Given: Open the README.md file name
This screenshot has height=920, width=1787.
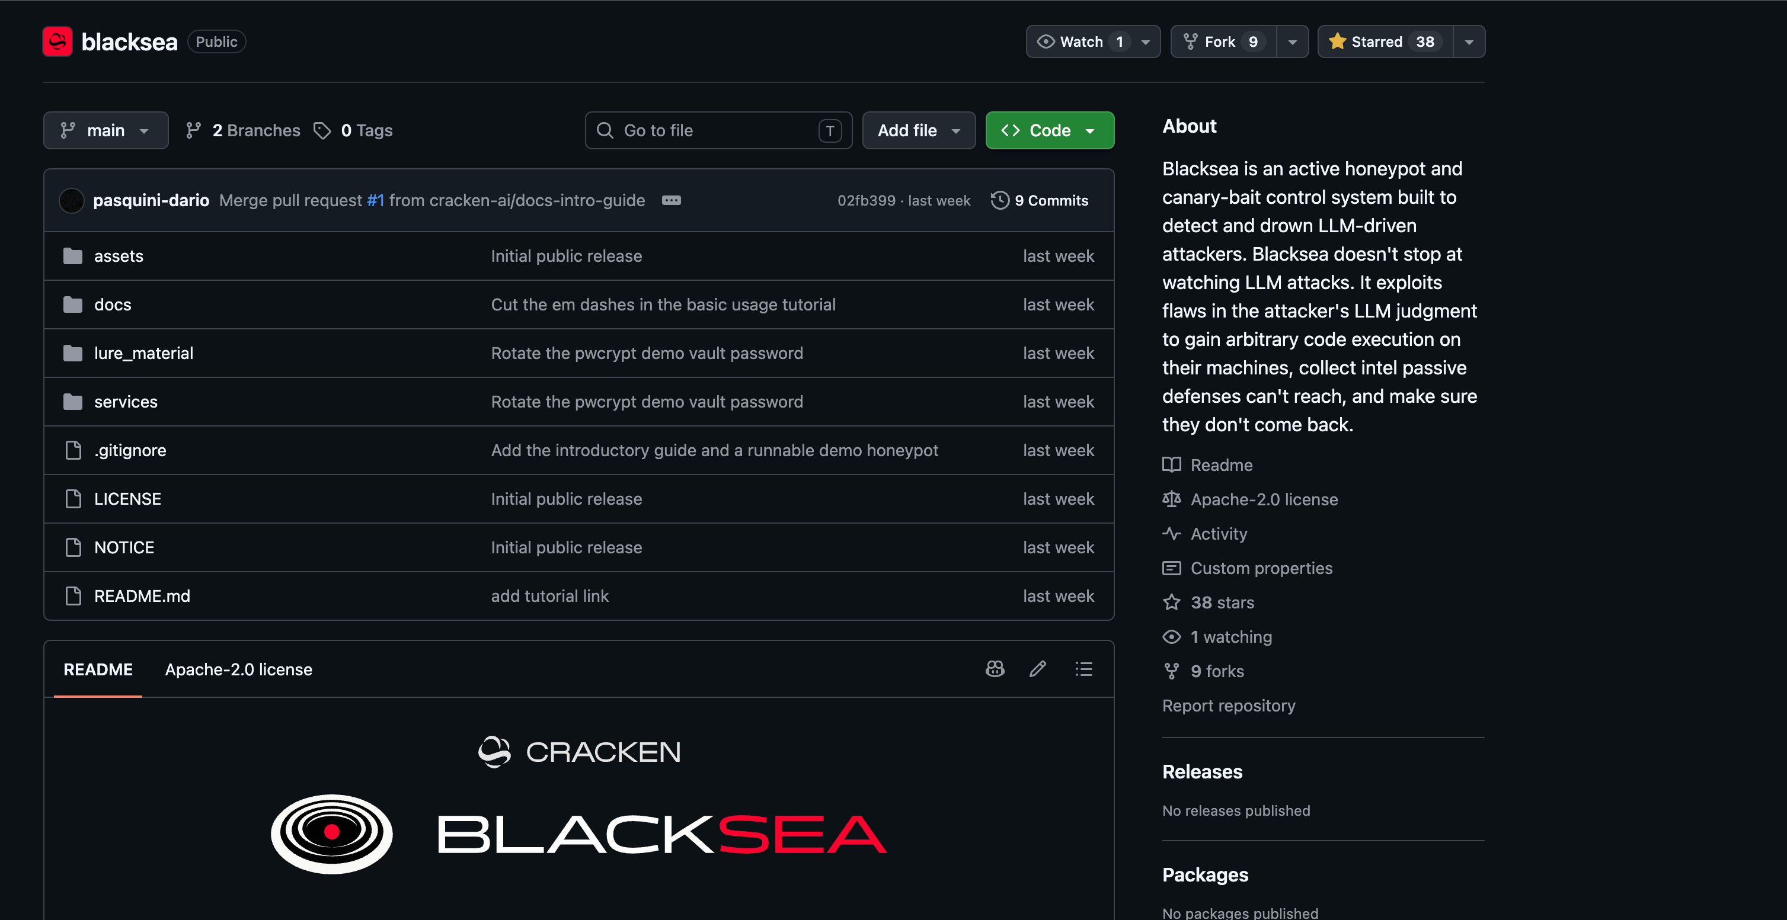Looking at the screenshot, I should (x=142, y=595).
